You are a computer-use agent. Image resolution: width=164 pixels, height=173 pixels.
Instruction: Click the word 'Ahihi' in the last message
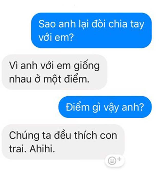pyautogui.click(x=42, y=149)
